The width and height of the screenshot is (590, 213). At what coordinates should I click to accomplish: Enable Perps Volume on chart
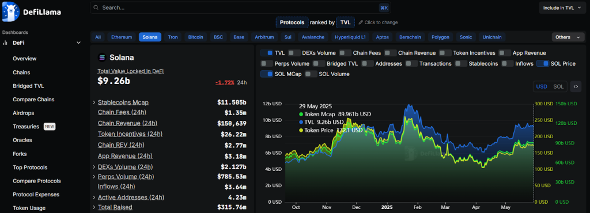pos(267,63)
